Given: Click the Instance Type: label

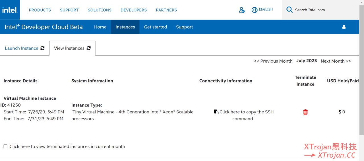Looking at the screenshot, I should point(87,105).
